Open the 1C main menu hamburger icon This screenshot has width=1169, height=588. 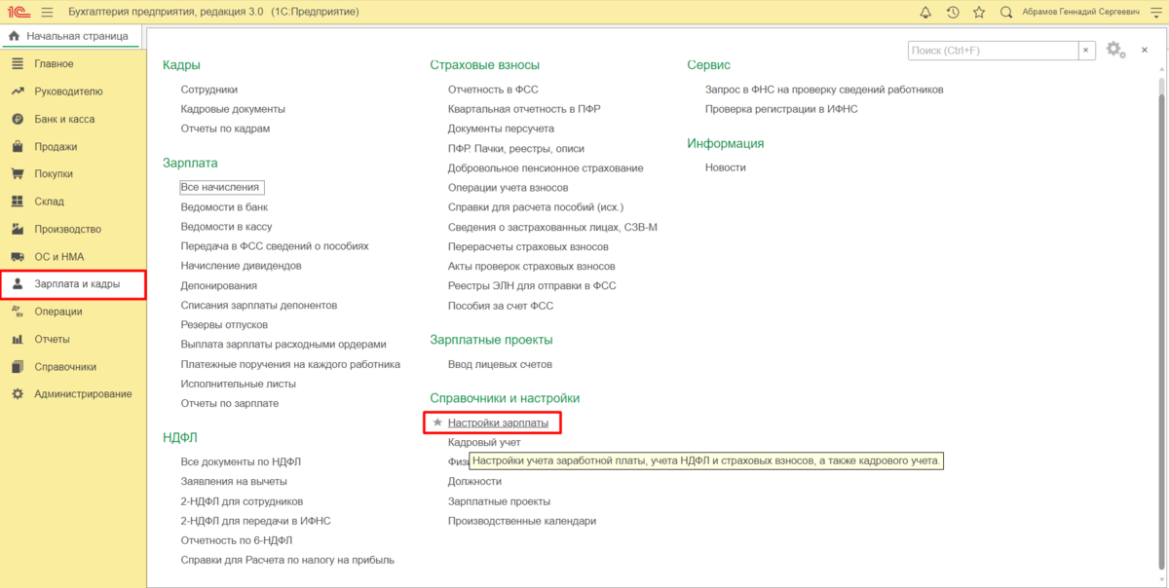[x=47, y=13]
